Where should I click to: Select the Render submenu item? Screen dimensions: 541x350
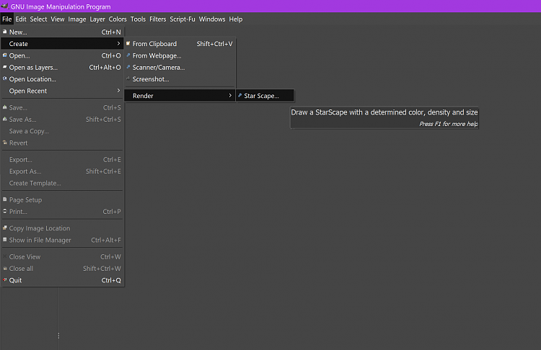click(x=180, y=96)
